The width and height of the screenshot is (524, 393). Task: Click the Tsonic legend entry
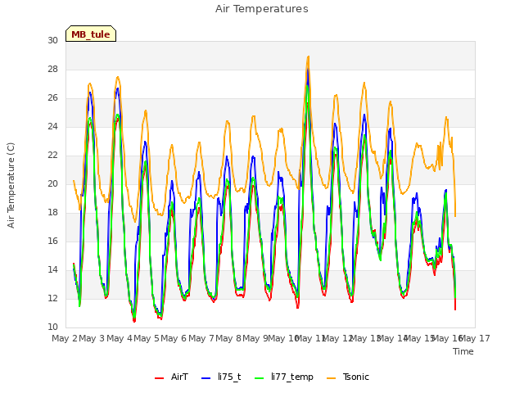point(347,377)
